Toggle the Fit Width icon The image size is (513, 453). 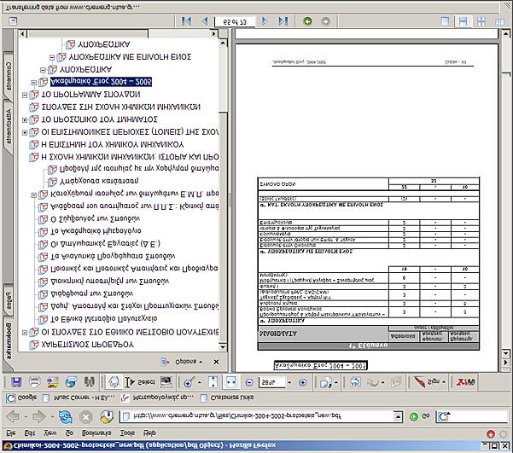coord(231,381)
